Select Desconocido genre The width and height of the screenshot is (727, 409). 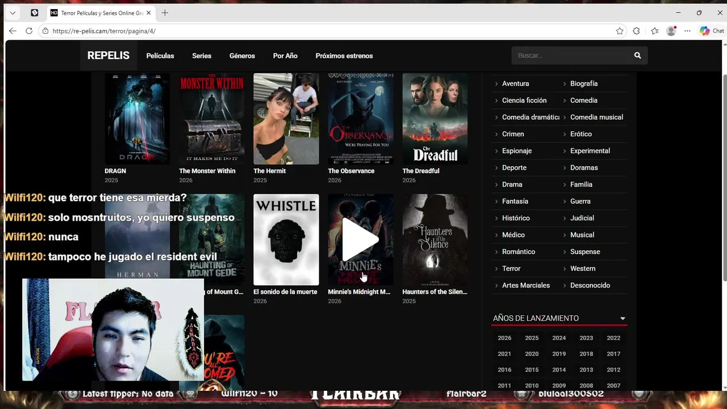(x=590, y=285)
